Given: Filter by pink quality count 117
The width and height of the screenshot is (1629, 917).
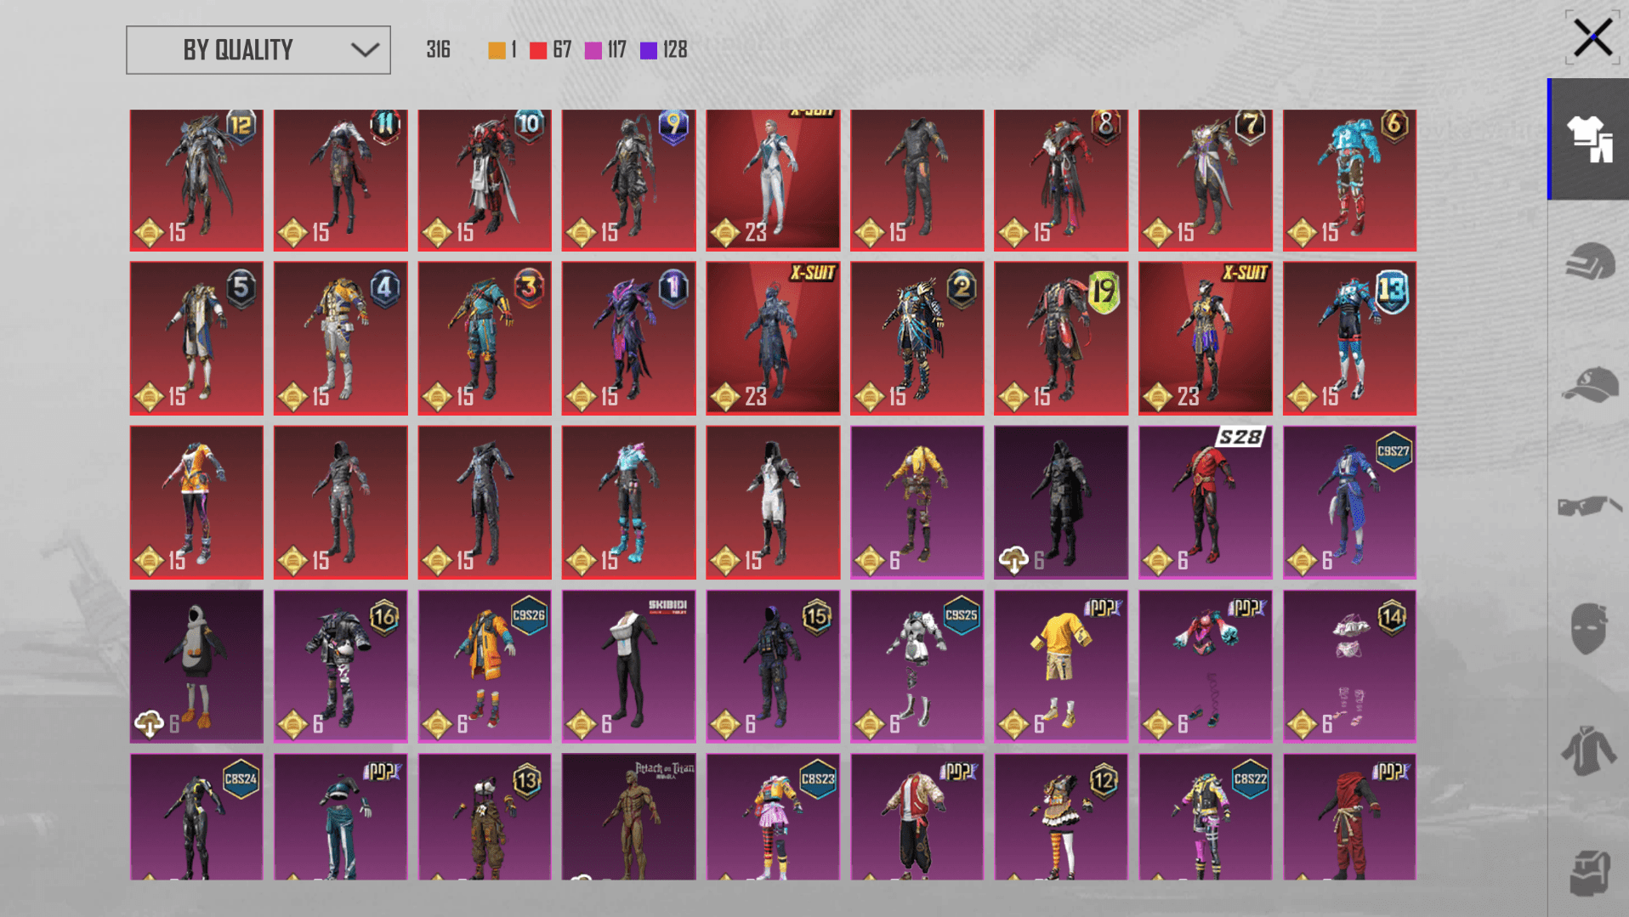Looking at the screenshot, I should (x=605, y=51).
